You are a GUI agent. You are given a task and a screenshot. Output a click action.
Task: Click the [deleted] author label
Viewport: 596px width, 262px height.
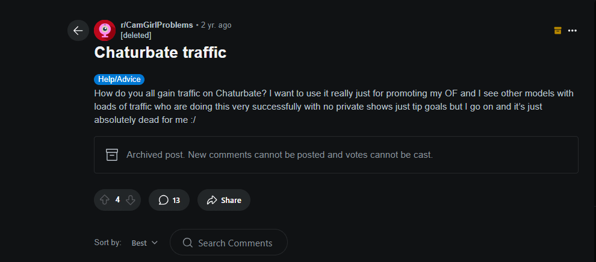(x=136, y=35)
